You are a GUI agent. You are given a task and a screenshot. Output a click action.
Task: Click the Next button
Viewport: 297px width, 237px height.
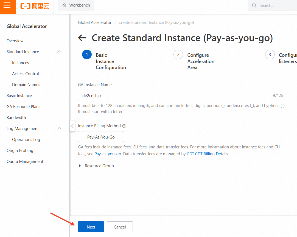click(91, 227)
